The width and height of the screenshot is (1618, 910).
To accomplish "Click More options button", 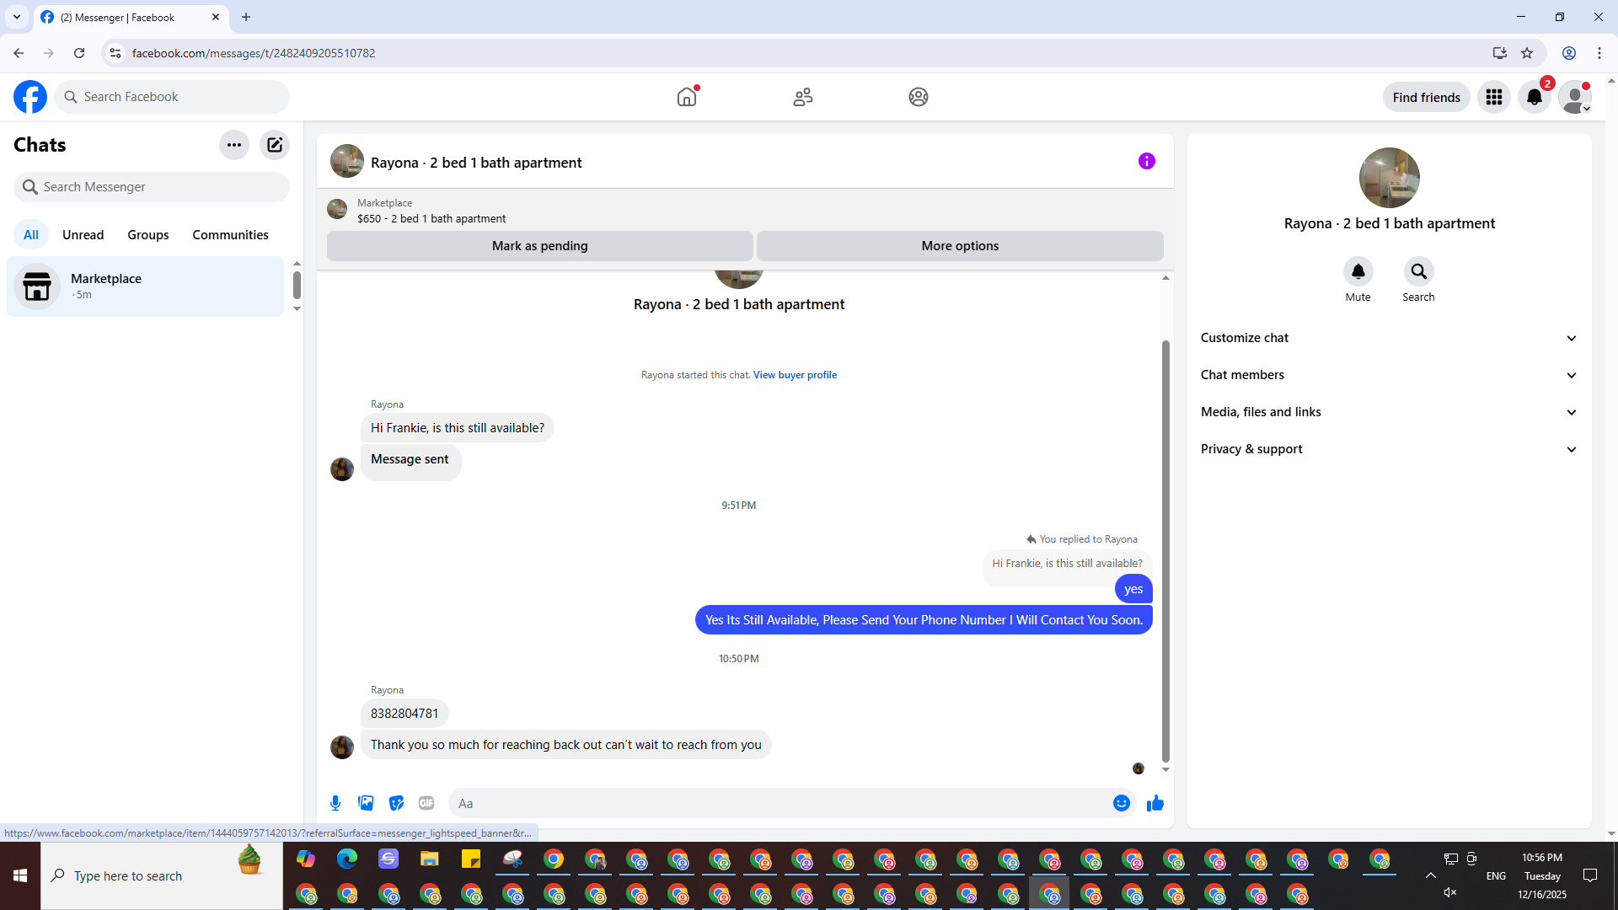I will tap(960, 246).
